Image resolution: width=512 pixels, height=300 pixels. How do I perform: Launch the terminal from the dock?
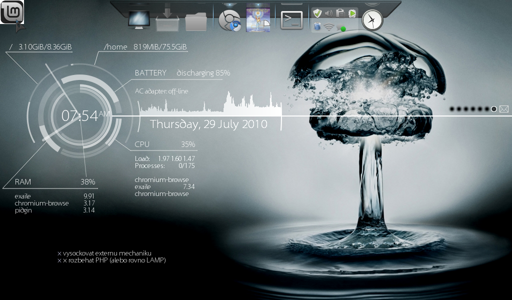click(291, 18)
